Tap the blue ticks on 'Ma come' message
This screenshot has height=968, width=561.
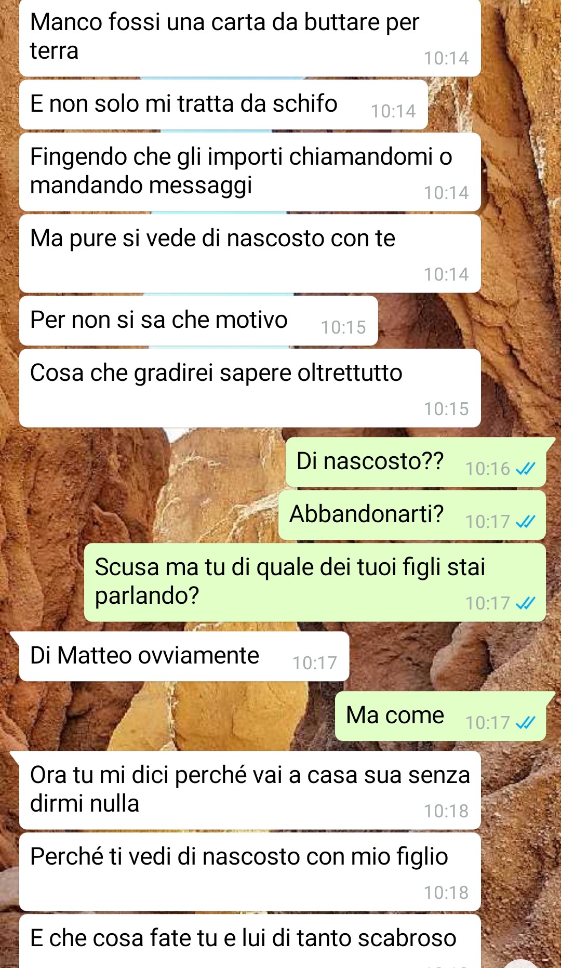pos(525,723)
